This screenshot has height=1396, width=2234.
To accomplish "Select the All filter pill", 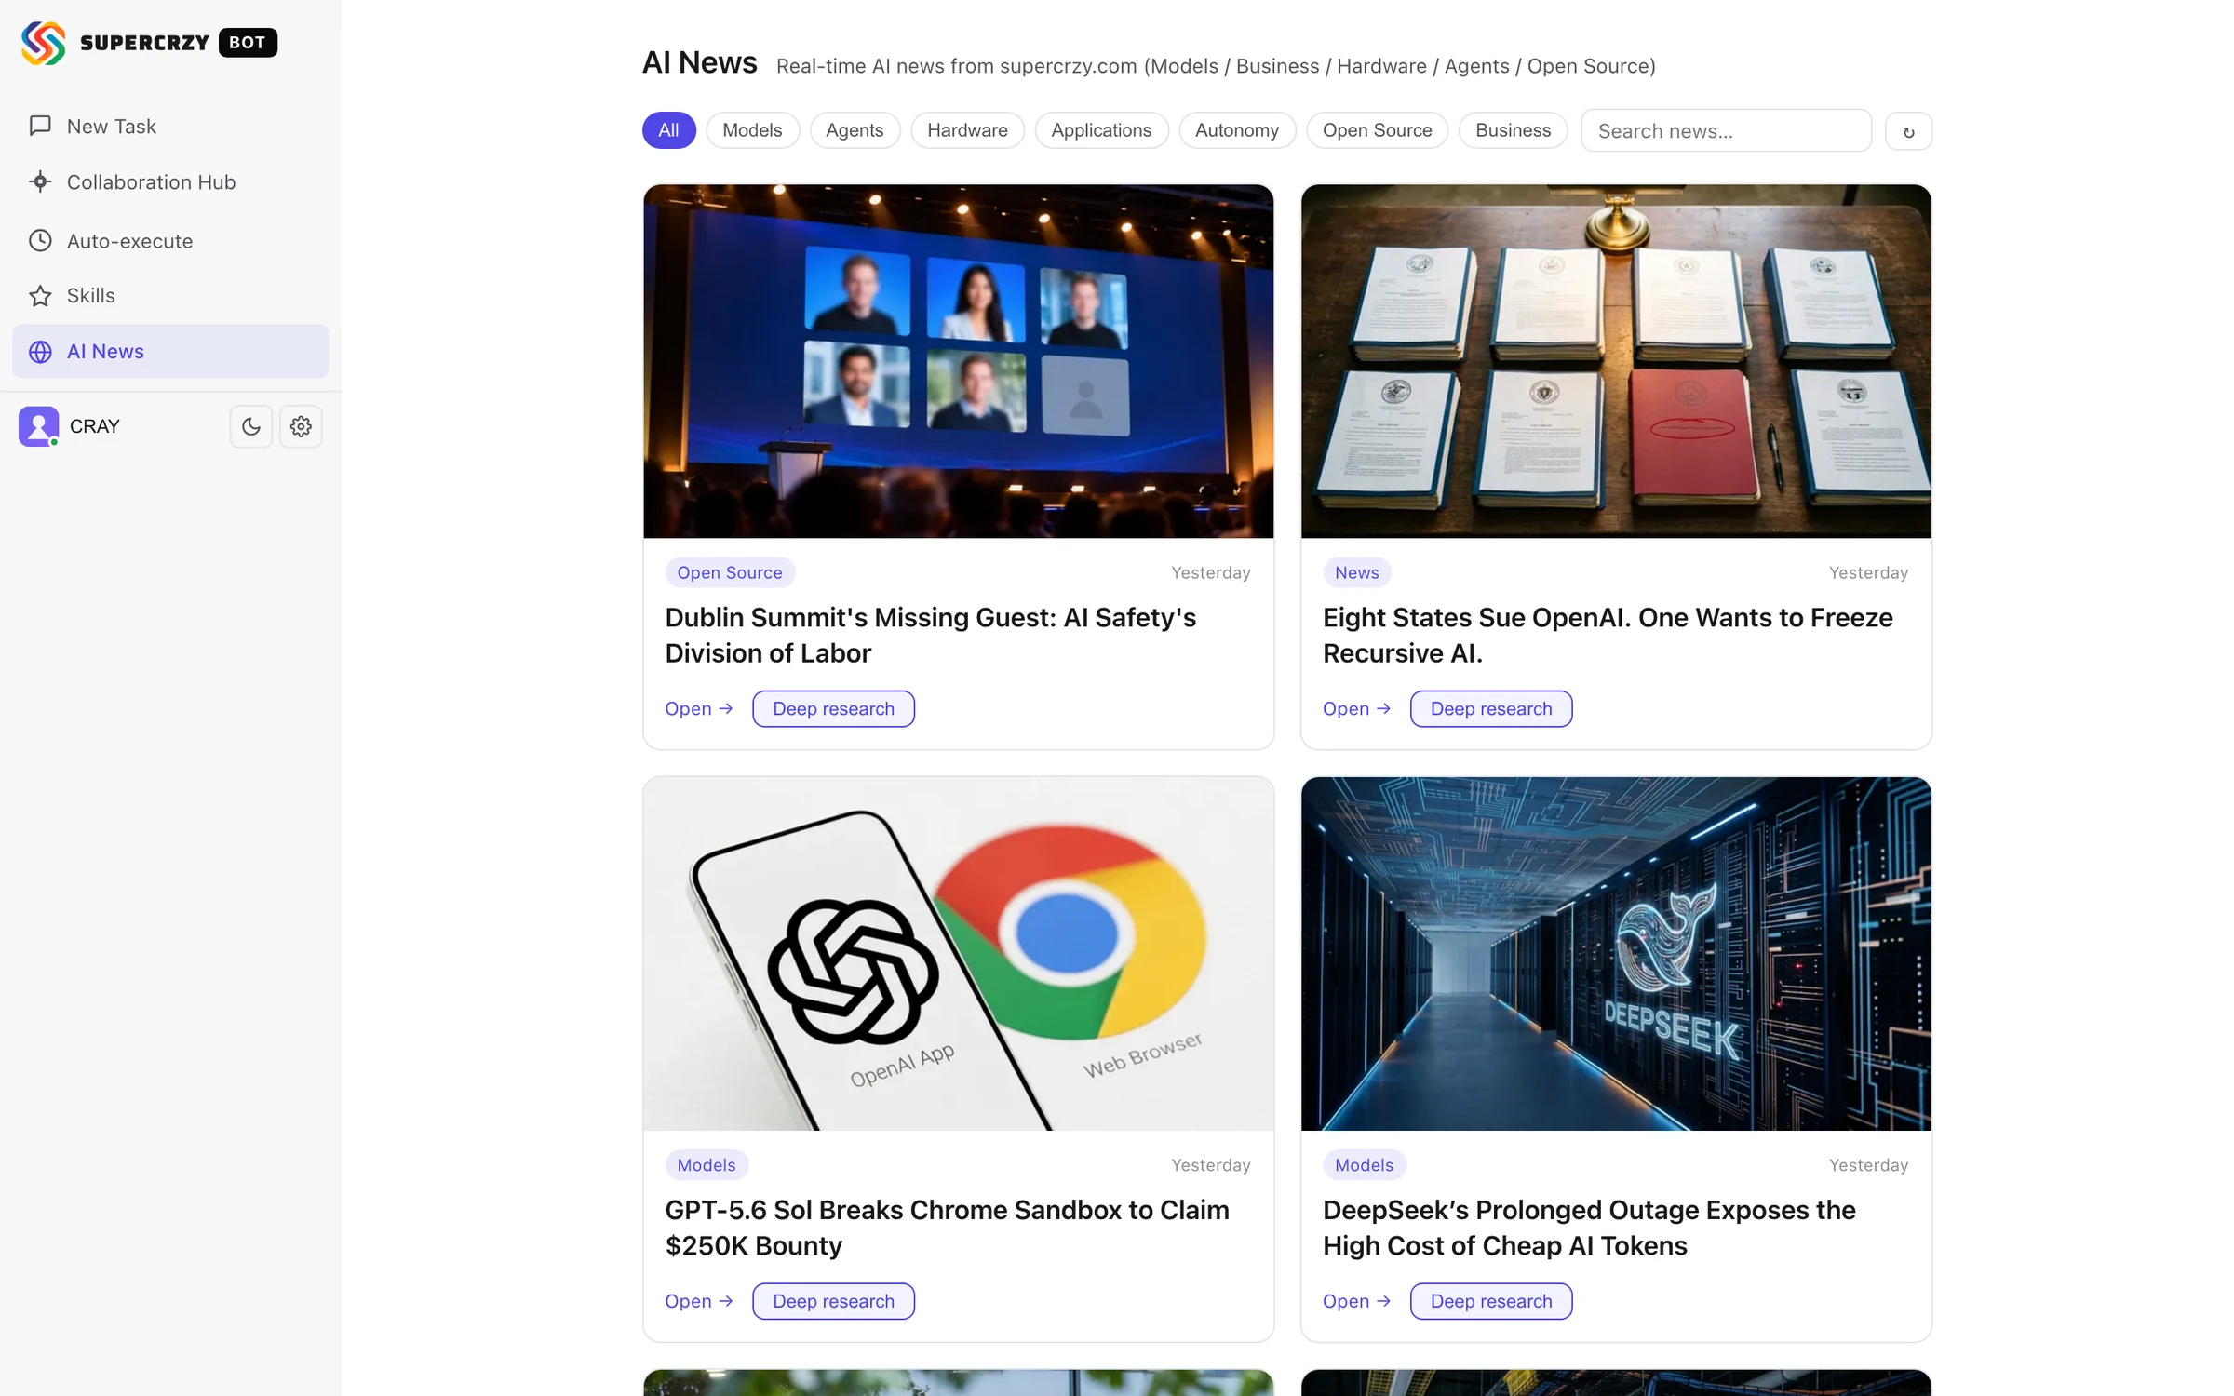I will pos(668,130).
